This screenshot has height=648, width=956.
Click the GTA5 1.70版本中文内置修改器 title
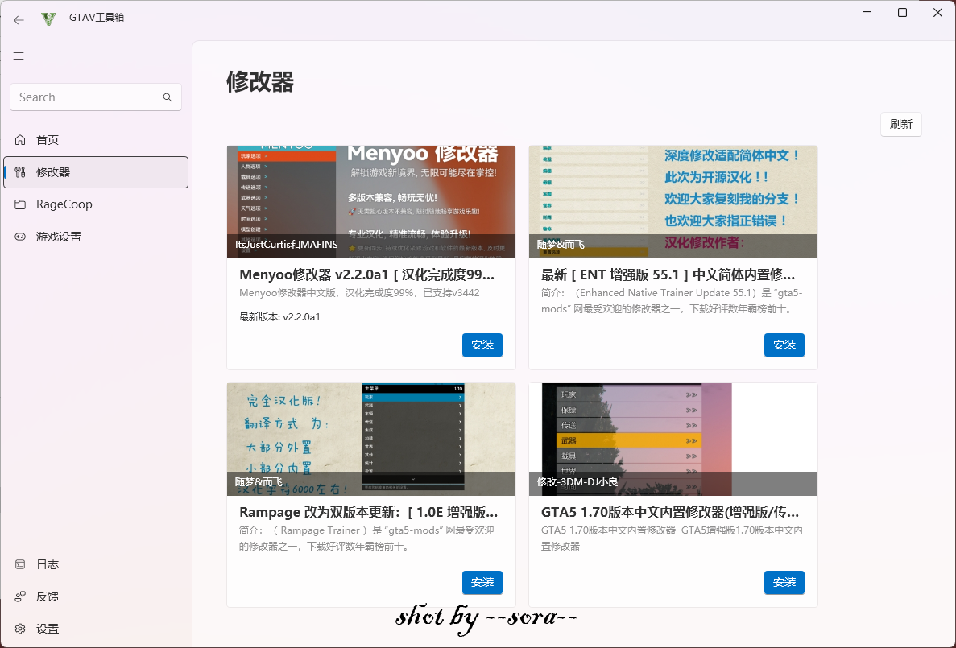[x=670, y=513]
